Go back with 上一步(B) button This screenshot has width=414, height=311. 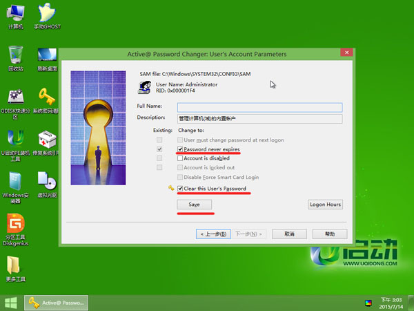tap(213, 234)
